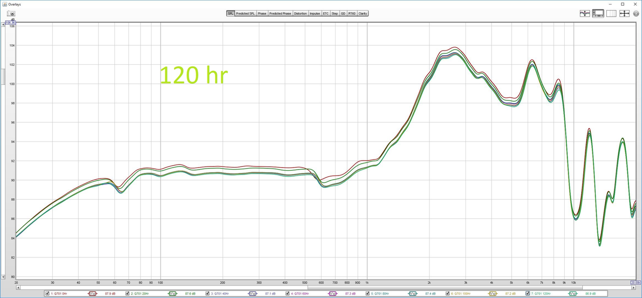Screen dimensions: 642x298
Task: Click the vertical axis scroll slider
Action: click(x=3, y=76)
